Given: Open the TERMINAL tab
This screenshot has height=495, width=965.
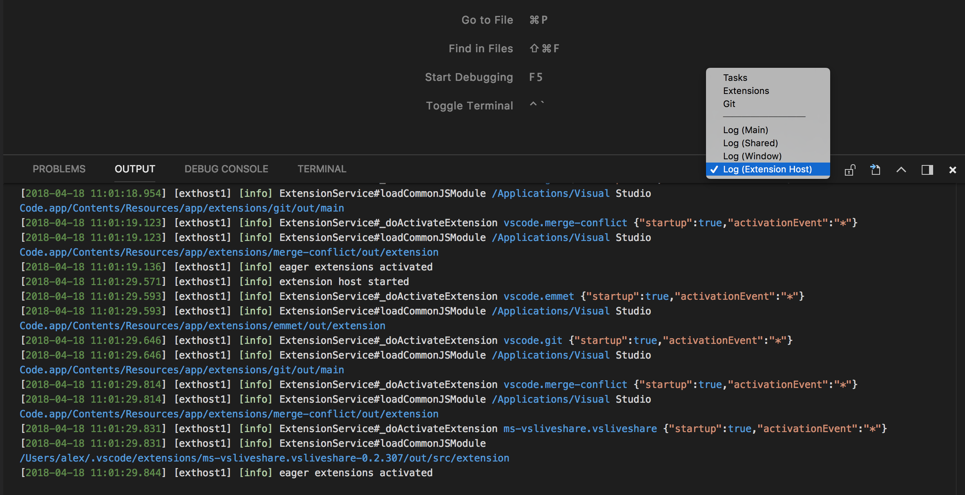Looking at the screenshot, I should click(x=322, y=169).
